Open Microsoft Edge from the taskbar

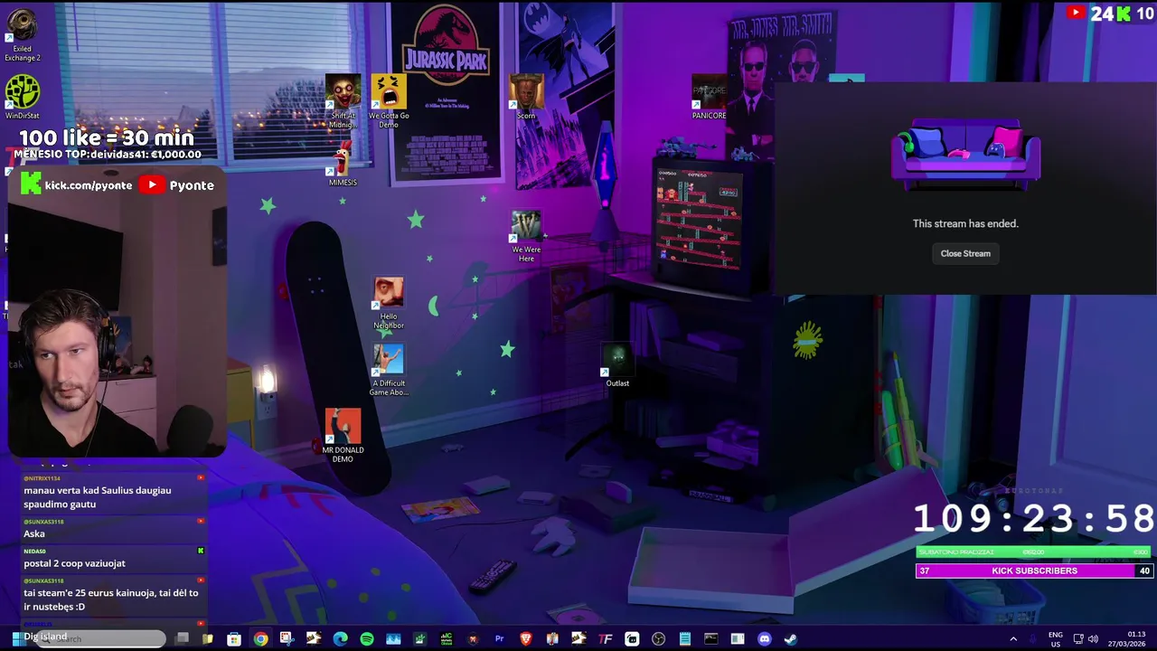(x=340, y=639)
